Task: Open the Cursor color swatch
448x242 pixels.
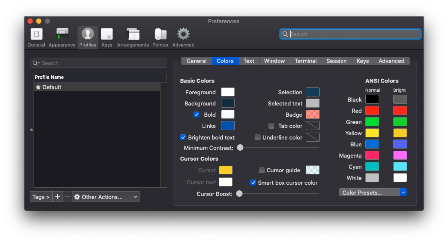Action: click(x=226, y=170)
